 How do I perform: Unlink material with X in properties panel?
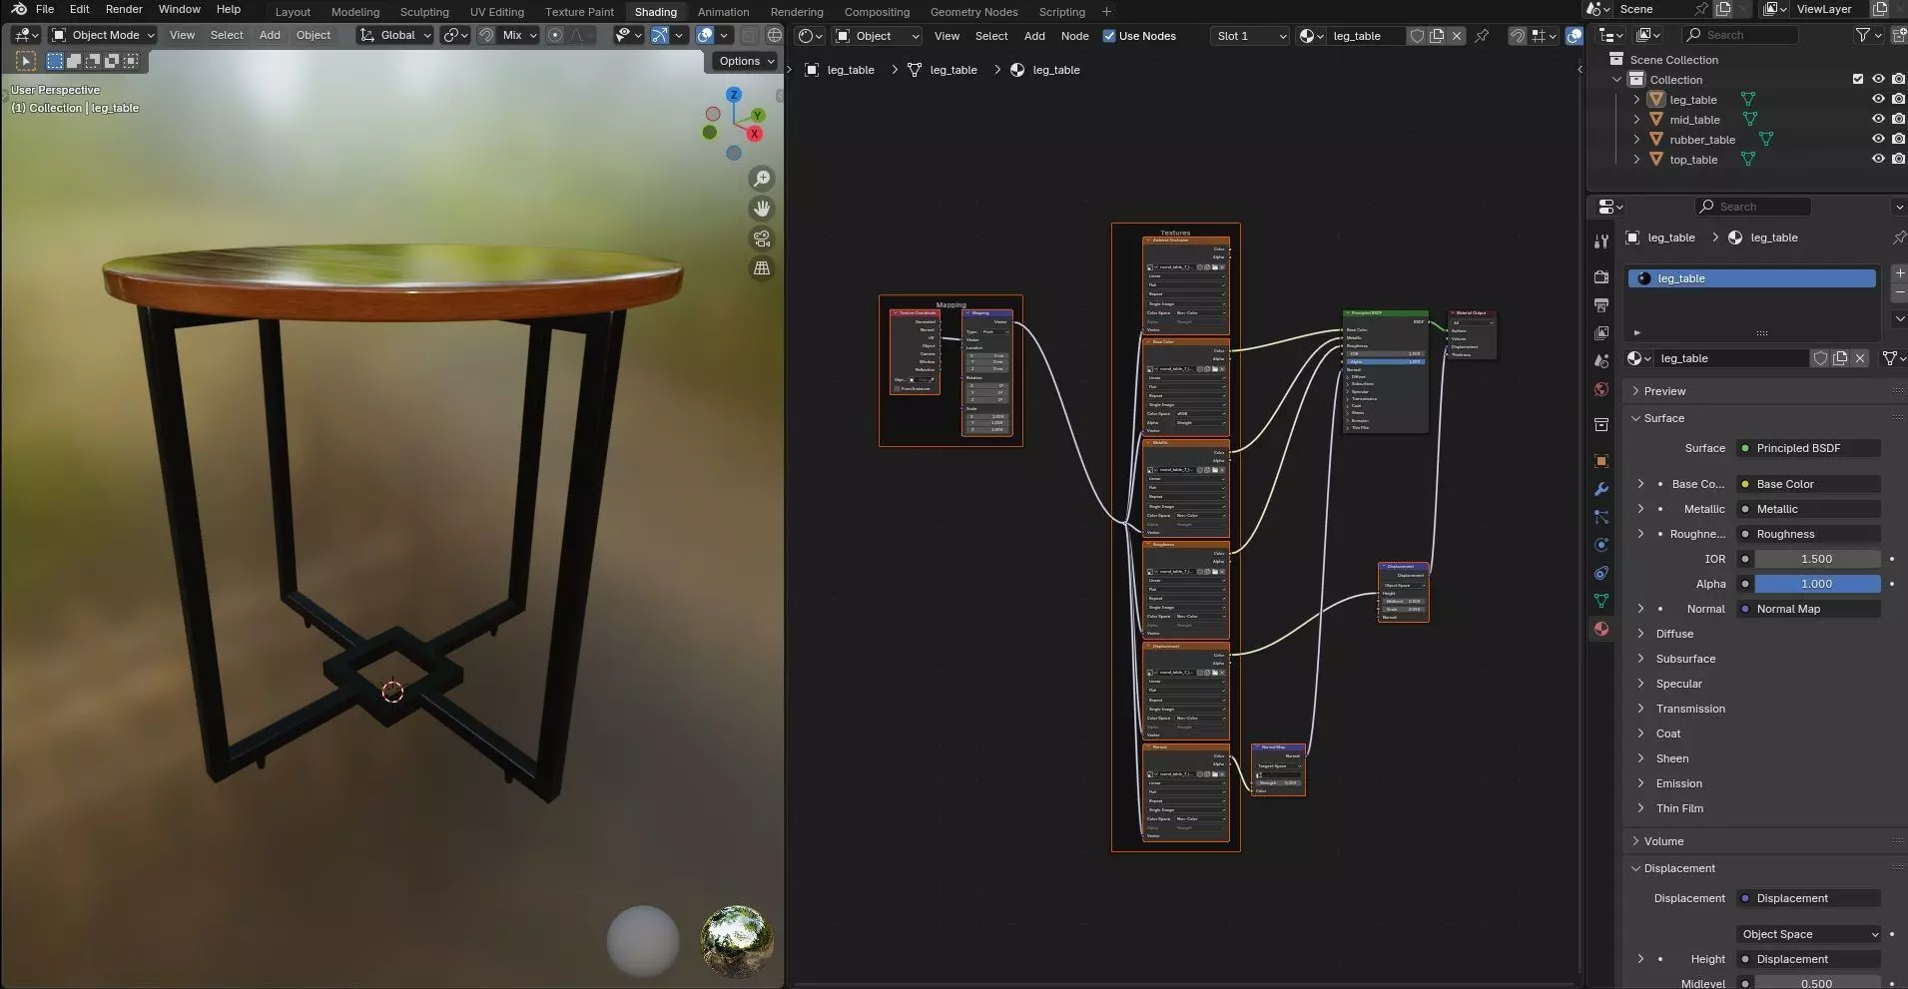(1860, 358)
